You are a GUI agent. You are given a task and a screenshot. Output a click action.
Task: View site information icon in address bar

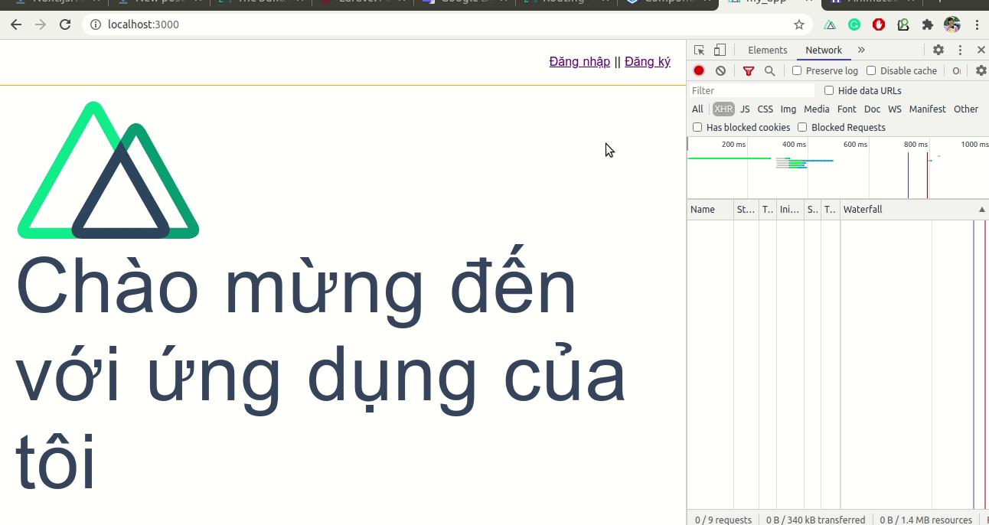pyautogui.click(x=96, y=24)
